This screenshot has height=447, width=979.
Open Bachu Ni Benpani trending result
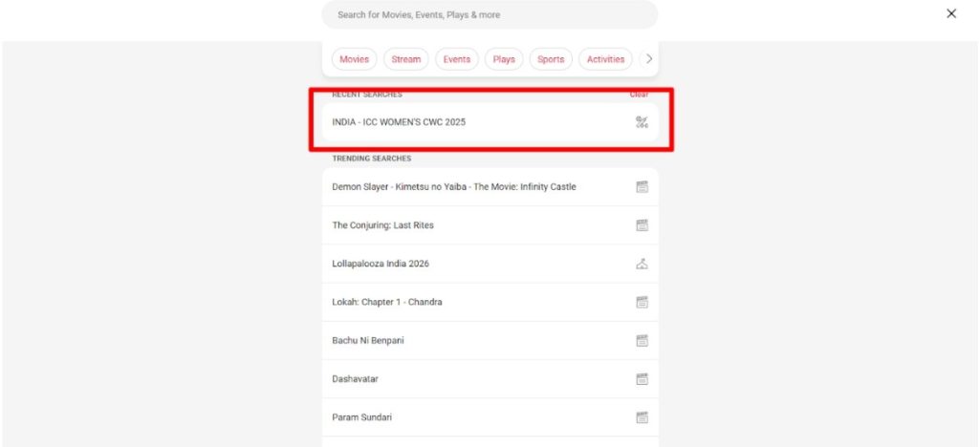[x=490, y=341]
